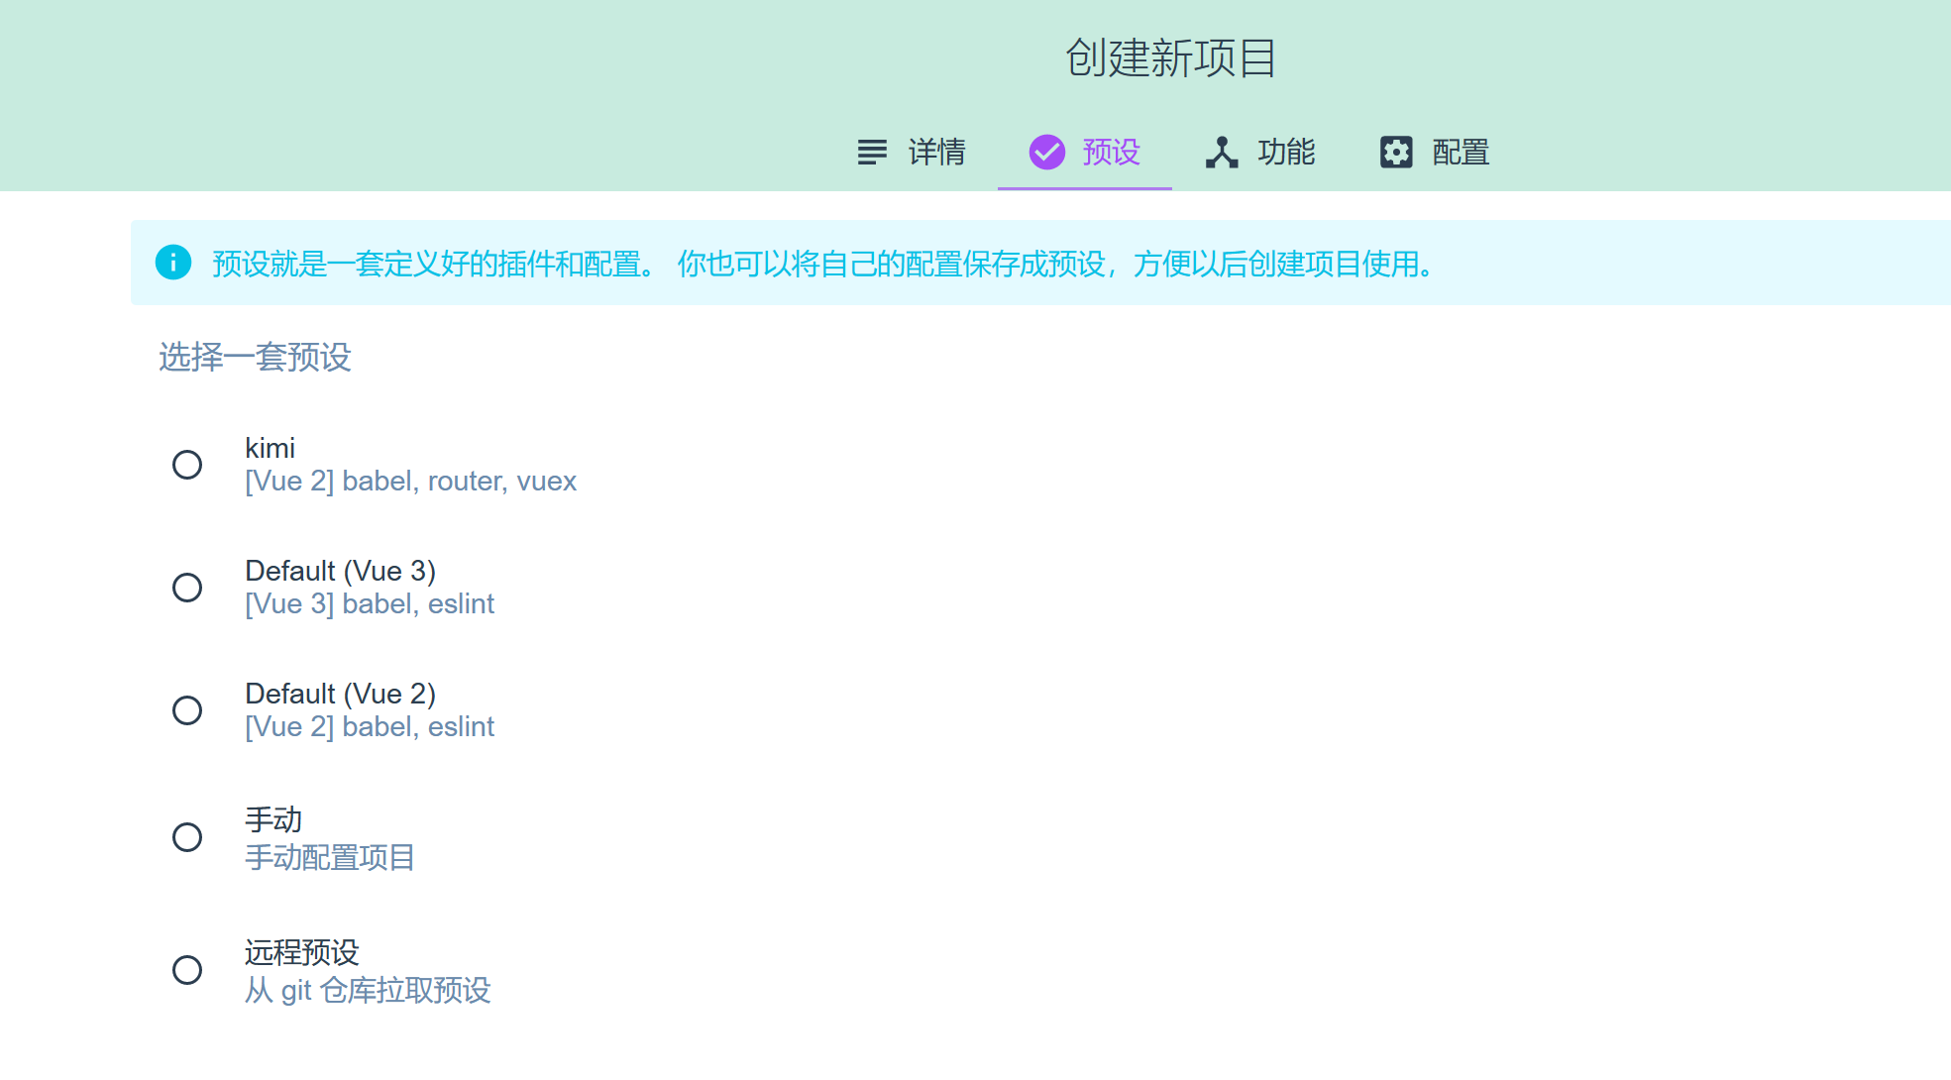
Task: Click the 创建新项目 page title
Action: (1170, 58)
